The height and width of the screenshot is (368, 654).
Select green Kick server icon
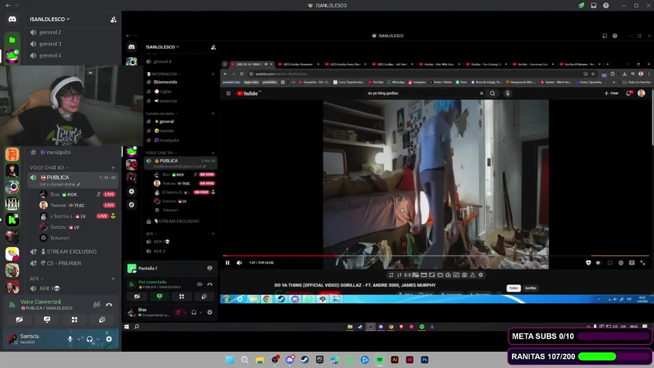[x=12, y=220]
